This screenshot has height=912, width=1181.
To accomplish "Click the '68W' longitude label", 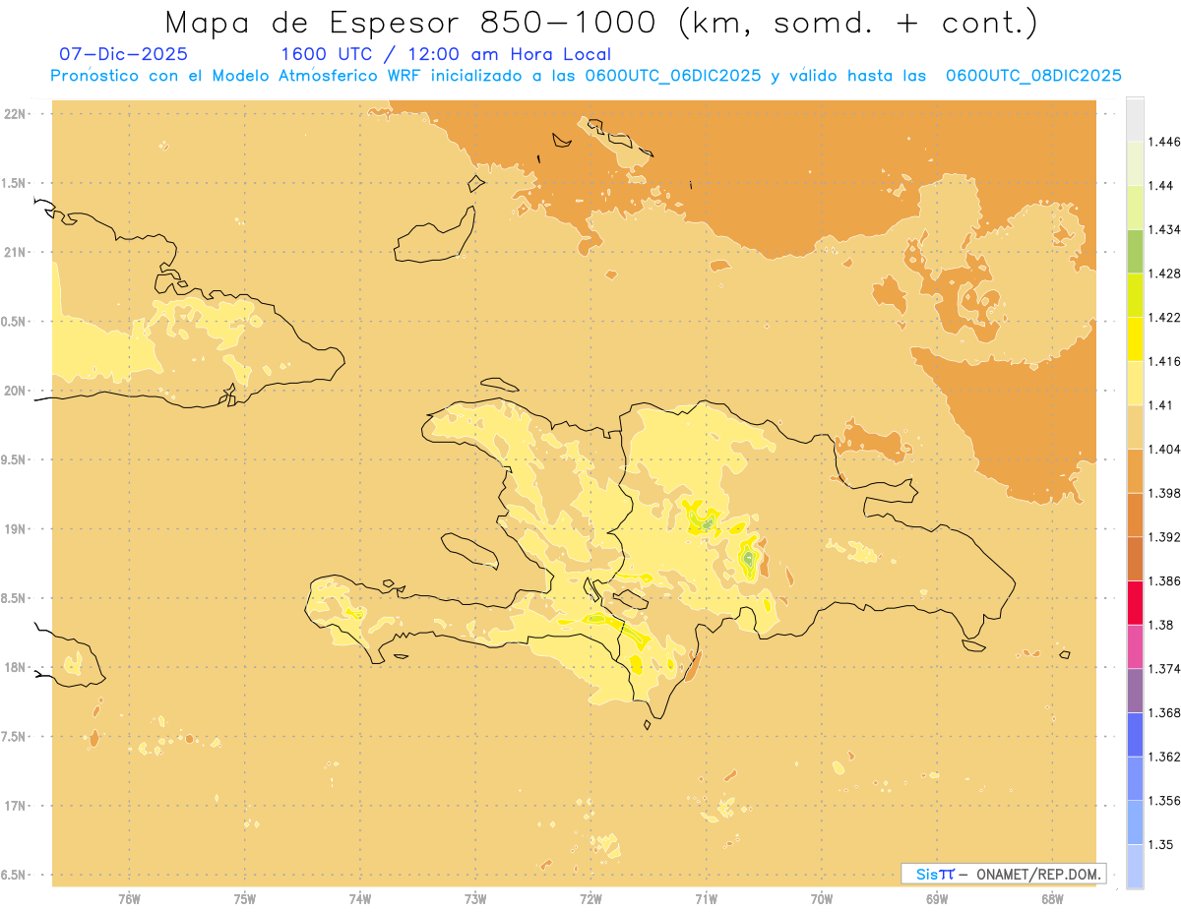I will click(1052, 898).
